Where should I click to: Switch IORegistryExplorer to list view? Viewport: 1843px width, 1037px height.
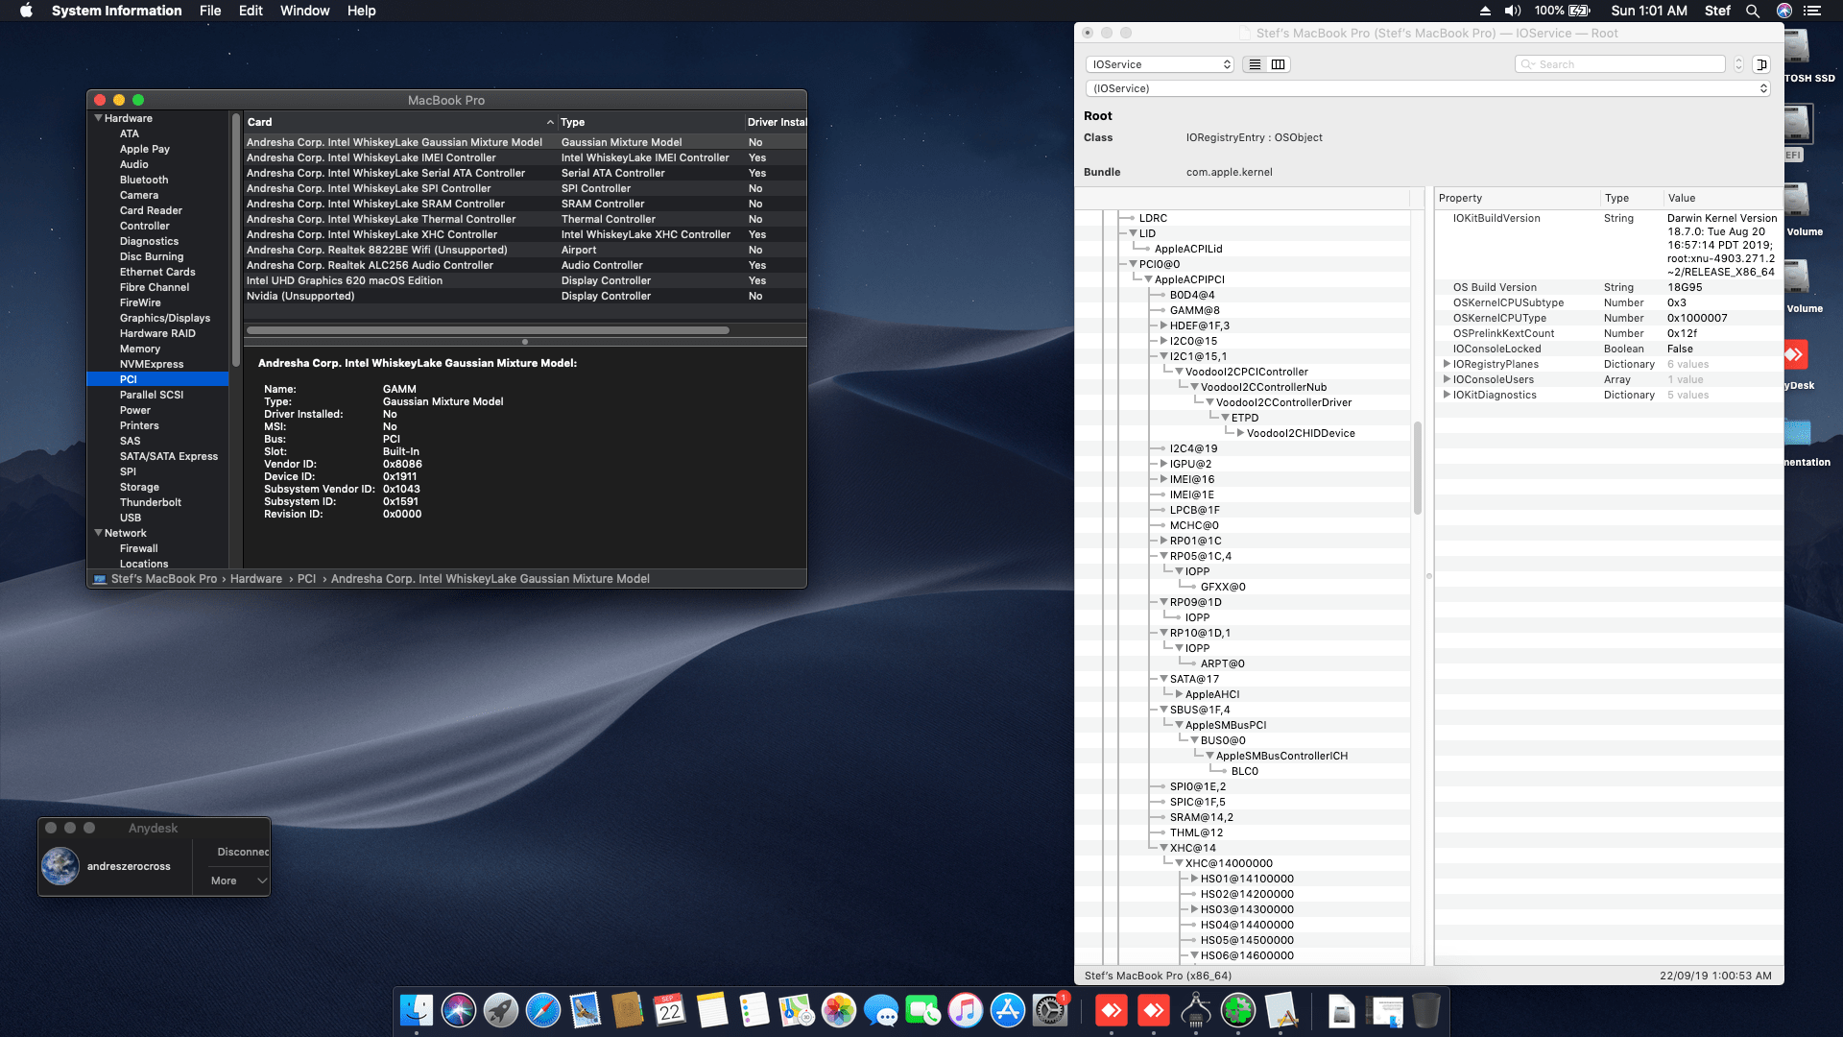pos(1254,64)
